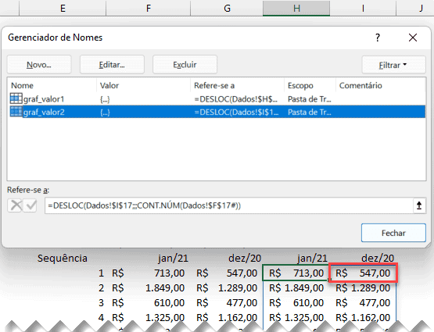Image resolution: width=434 pixels, height=332 pixels.
Task: Click the dez/20 header in column G
Action: pos(245,259)
